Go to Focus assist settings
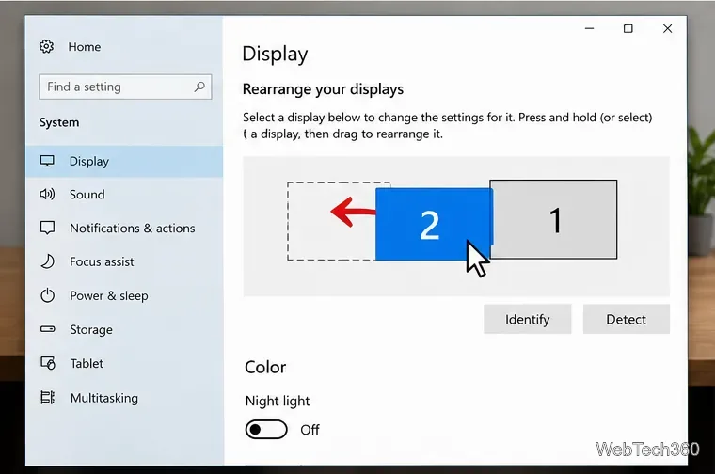 pos(124,262)
